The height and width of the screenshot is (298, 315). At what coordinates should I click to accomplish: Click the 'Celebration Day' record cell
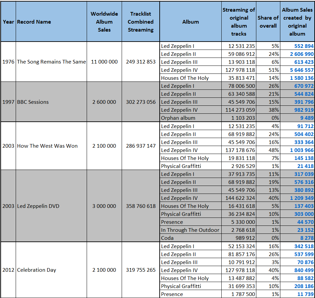pyautogui.click(x=51, y=270)
